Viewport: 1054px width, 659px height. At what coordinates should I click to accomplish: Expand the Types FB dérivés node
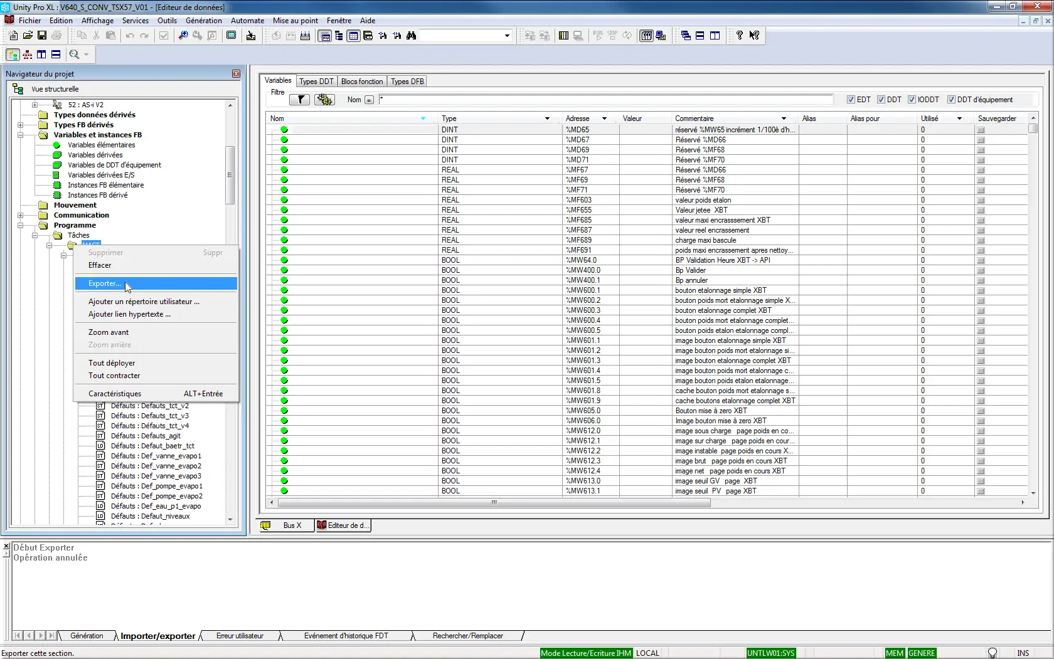click(20, 125)
